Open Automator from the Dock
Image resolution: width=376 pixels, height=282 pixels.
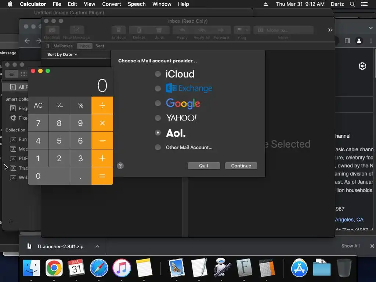[221, 268]
